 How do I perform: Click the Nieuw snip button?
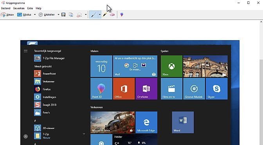[7, 15]
